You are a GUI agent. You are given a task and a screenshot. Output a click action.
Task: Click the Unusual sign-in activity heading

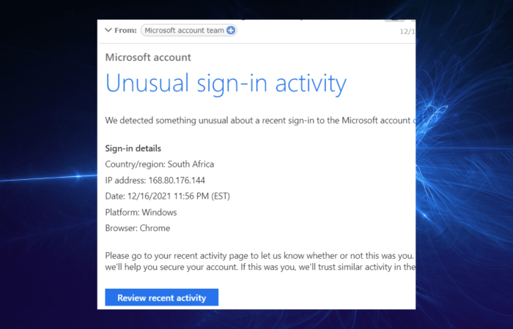(226, 83)
